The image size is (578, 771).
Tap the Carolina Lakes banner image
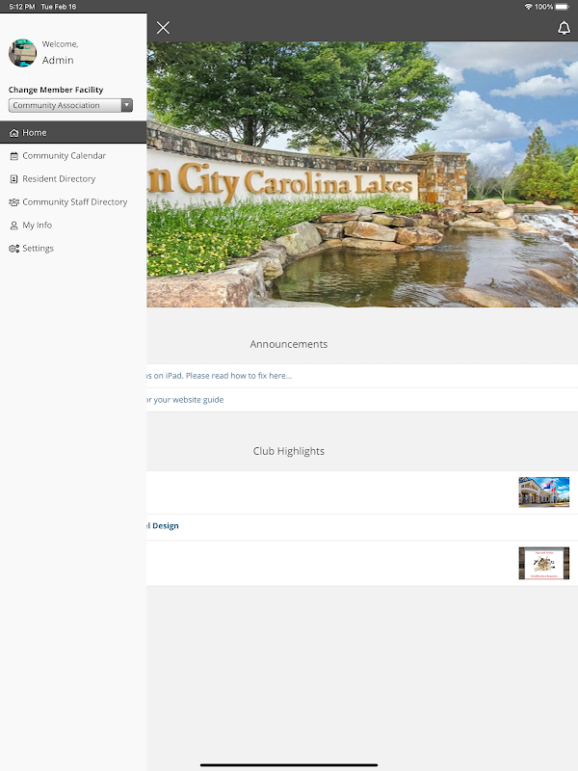pos(362,174)
